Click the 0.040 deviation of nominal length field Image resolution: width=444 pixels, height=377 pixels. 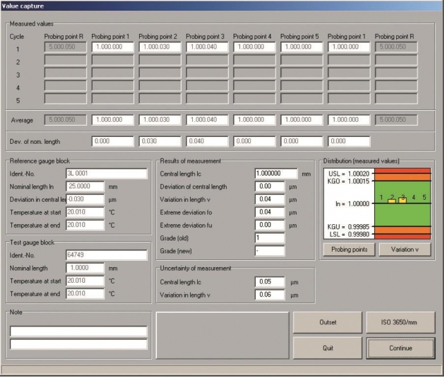(207, 141)
